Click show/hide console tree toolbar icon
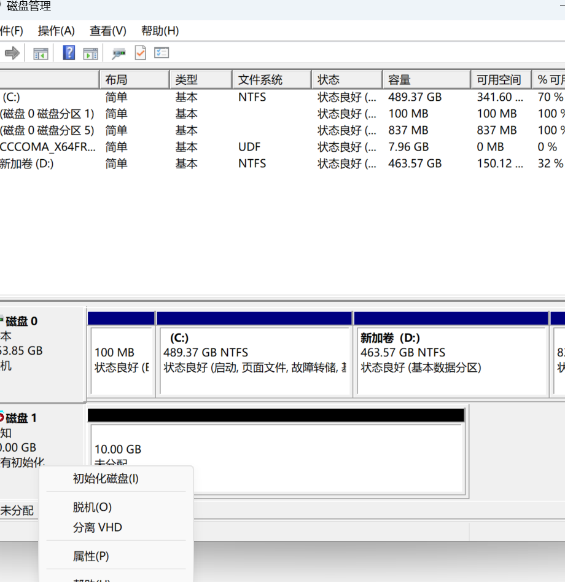 pyautogui.click(x=41, y=53)
